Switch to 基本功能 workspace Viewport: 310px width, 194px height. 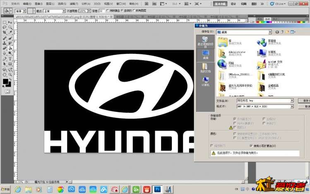click(220, 4)
